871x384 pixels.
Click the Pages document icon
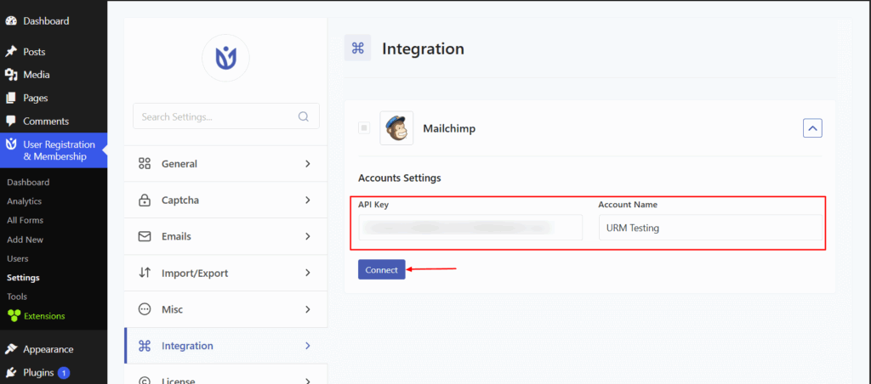(11, 98)
